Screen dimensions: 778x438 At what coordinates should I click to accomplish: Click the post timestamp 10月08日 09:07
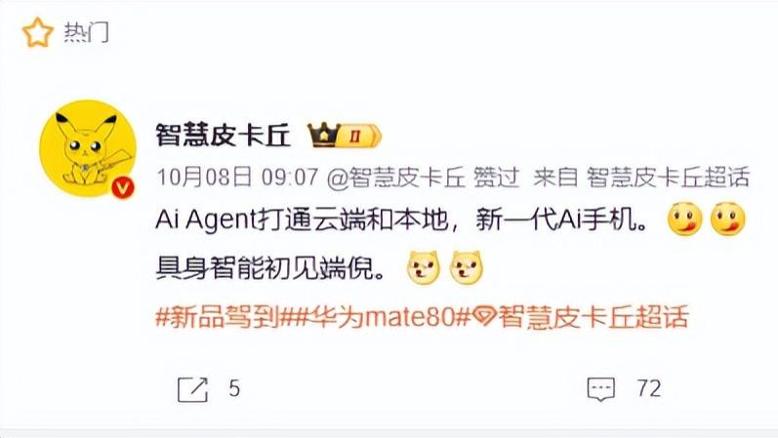237,178
